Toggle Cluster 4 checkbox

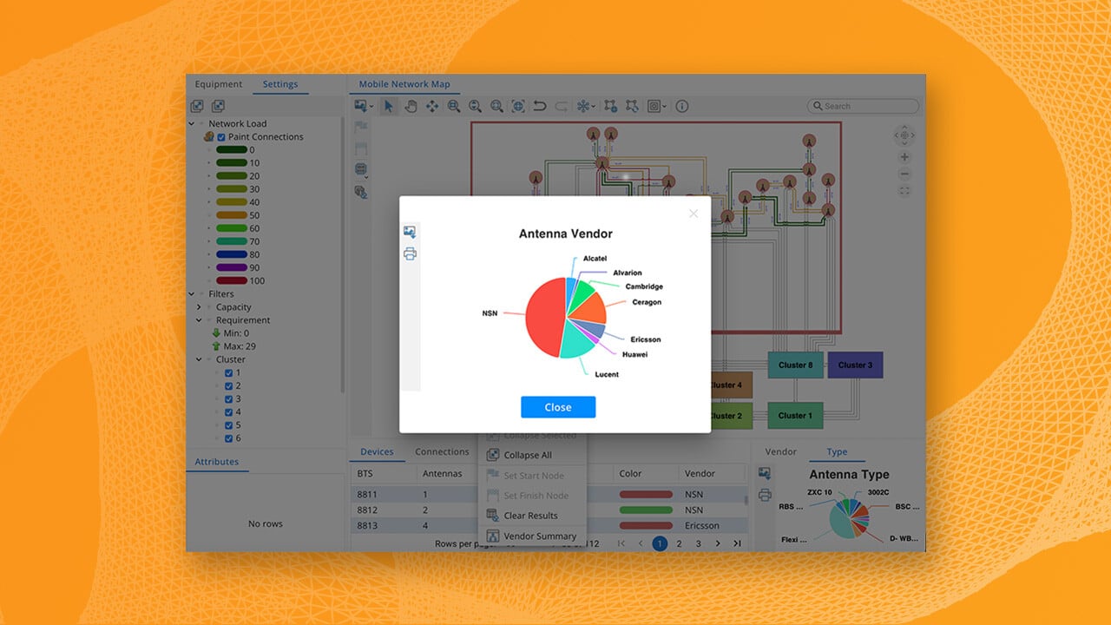click(229, 412)
